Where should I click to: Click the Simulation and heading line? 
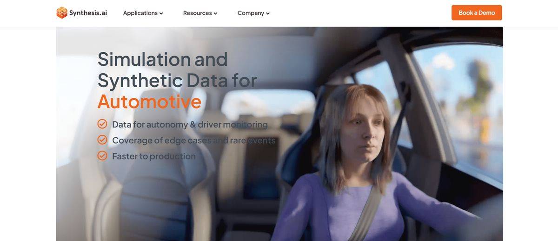click(x=163, y=59)
